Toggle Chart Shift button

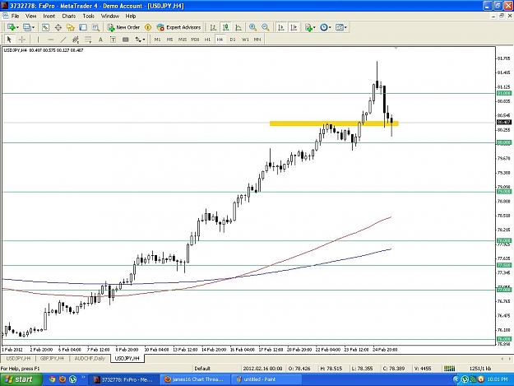(294, 27)
